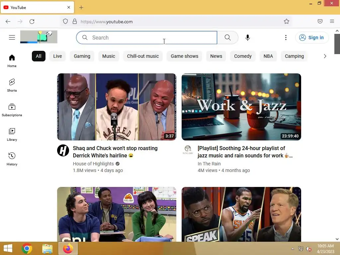
Task: Play the Work & Jazz thumbnail
Action: 241,107
